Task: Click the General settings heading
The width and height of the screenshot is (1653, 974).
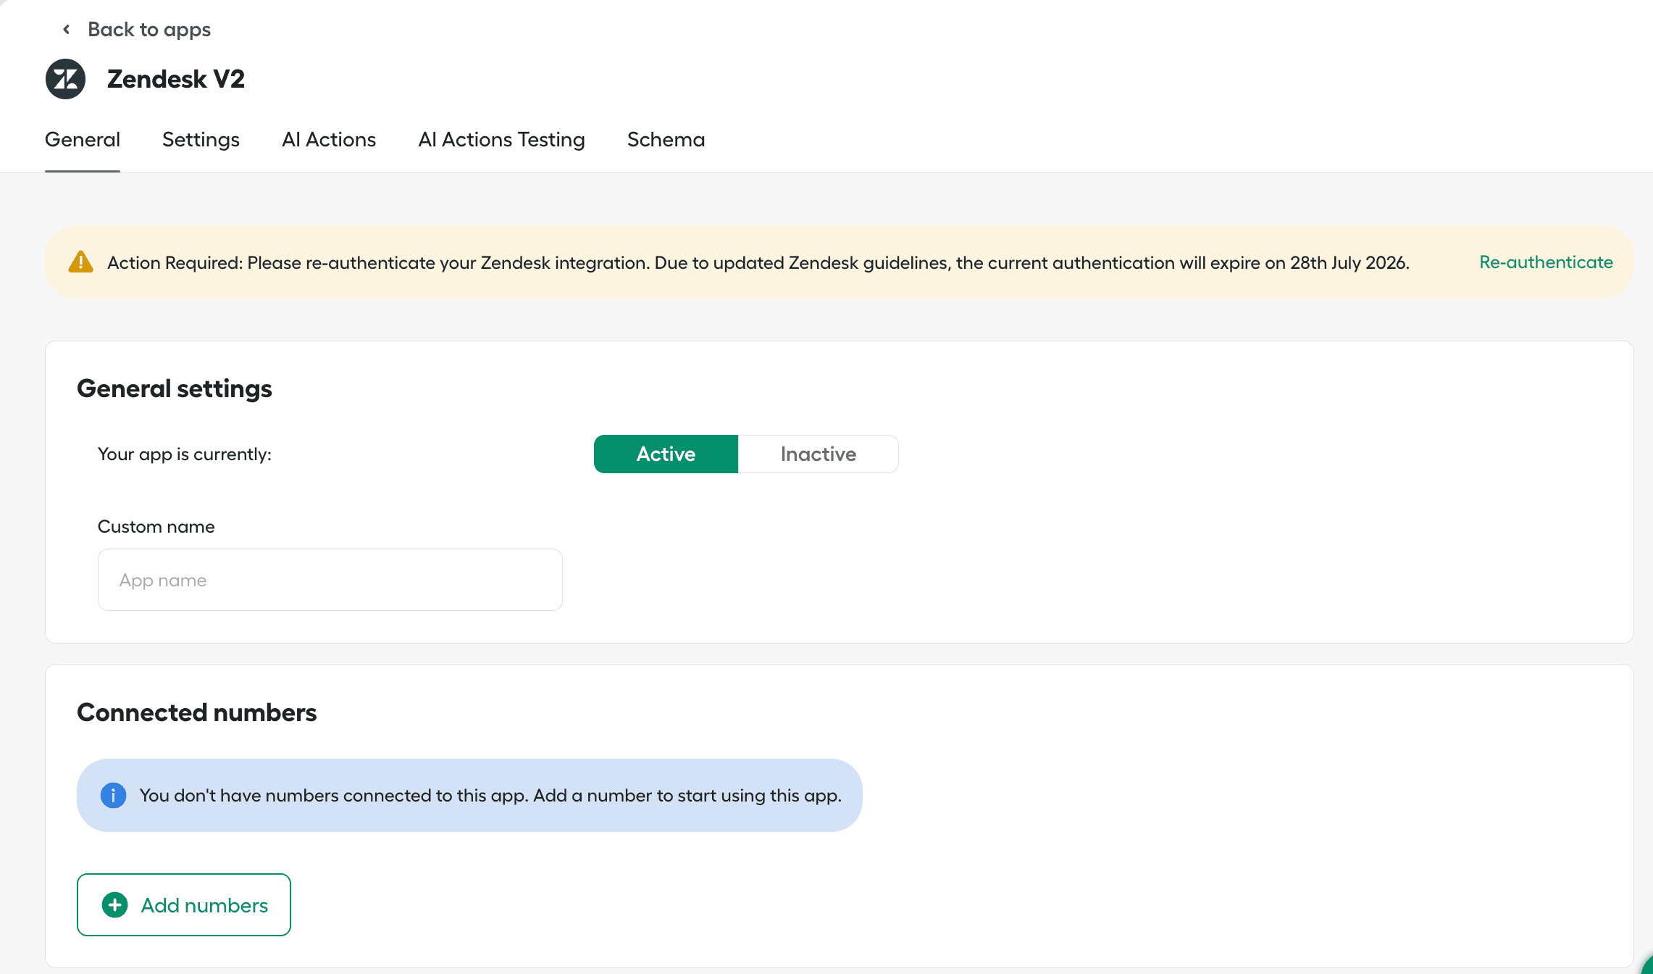Action: pos(175,388)
